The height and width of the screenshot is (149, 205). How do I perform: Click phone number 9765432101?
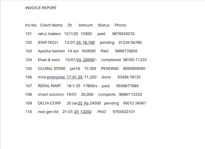pyautogui.click(x=124, y=112)
